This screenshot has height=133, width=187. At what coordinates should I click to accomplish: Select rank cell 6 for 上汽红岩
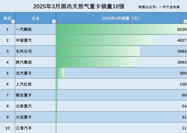[8, 84]
